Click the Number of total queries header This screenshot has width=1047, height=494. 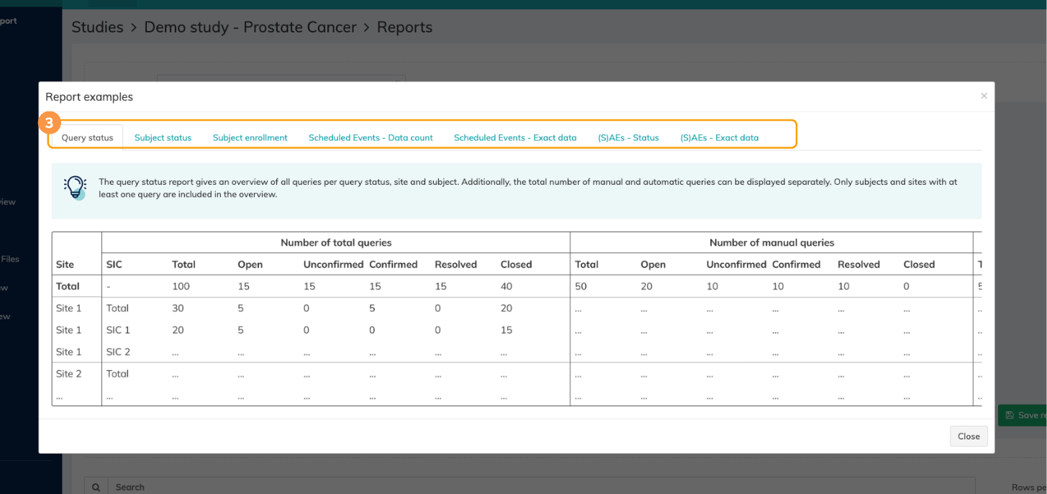coord(336,243)
